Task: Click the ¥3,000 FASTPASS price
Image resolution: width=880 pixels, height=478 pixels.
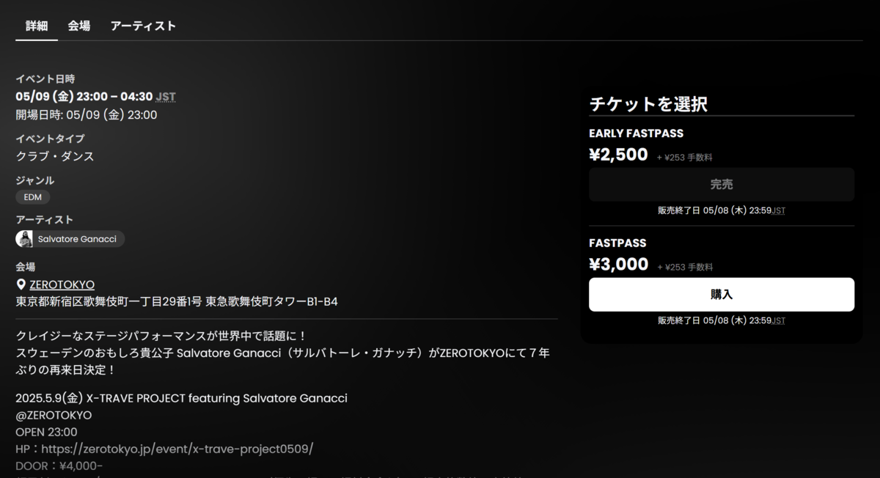Action: [x=619, y=265]
